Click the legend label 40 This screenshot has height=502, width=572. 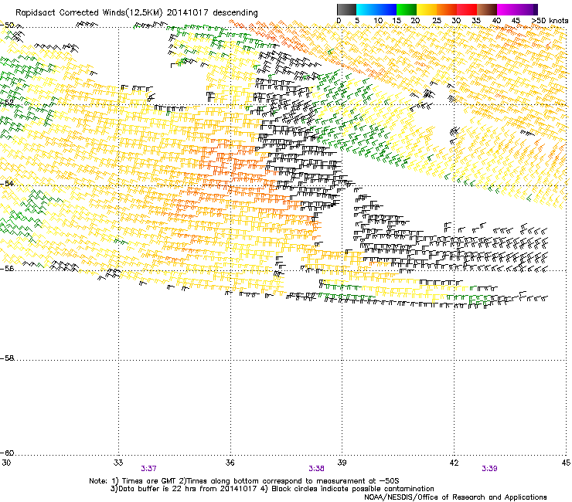click(x=496, y=21)
